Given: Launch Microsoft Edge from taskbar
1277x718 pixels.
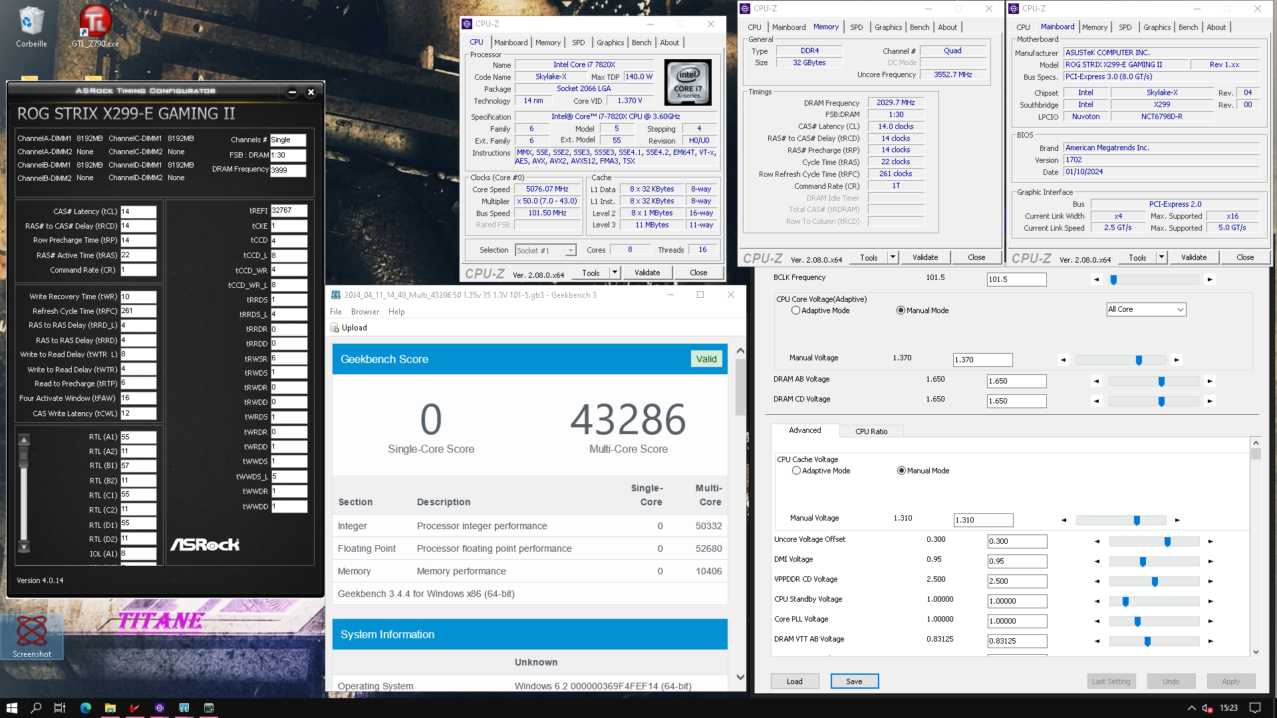Looking at the screenshot, I should click(85, 708).
